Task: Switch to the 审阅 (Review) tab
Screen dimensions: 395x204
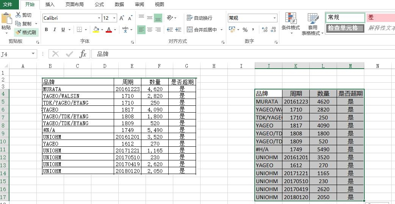Action: 139,4
